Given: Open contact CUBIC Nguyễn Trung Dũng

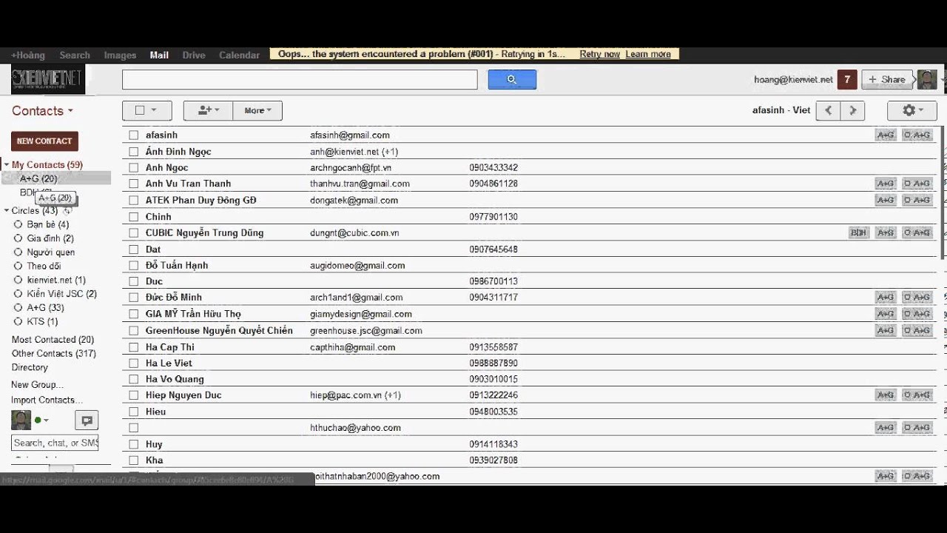Looking at the screenshot, I should pos(204,232).
